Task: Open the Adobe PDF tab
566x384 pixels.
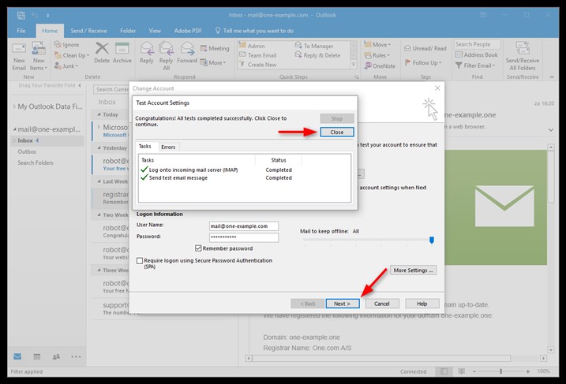Action: 188,31
